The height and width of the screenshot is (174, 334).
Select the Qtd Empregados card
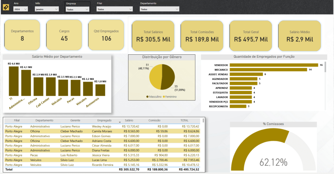pos(106,35)
